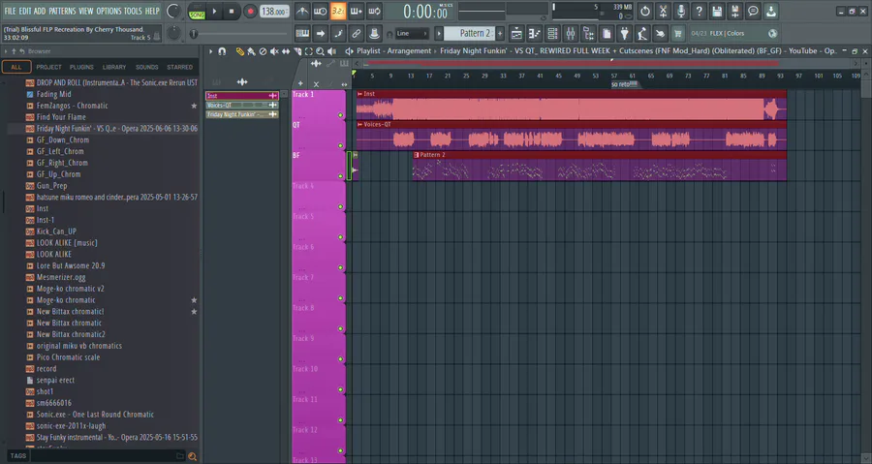Mute Track 7 green dot
This screenshot has width=872, height=464.
click(340, 298)
